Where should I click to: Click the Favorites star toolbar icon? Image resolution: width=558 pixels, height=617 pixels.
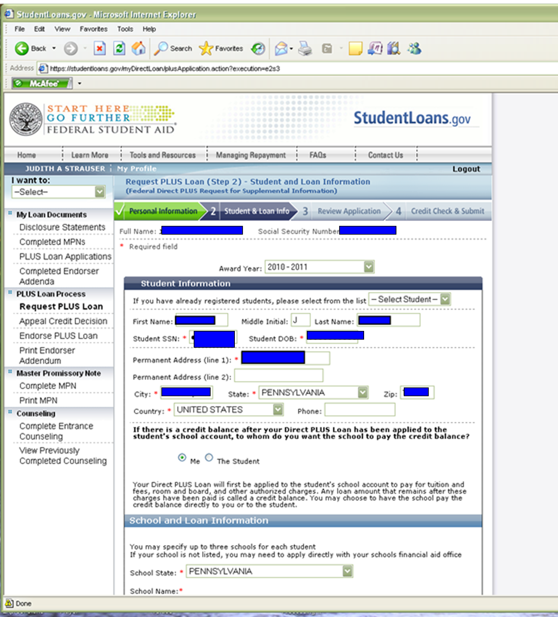[206, 48]
